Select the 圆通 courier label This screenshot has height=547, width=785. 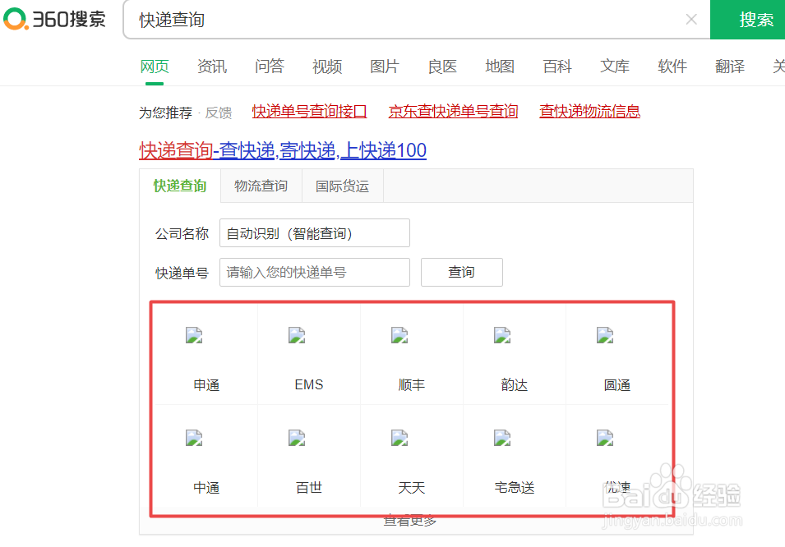(616, 385)
